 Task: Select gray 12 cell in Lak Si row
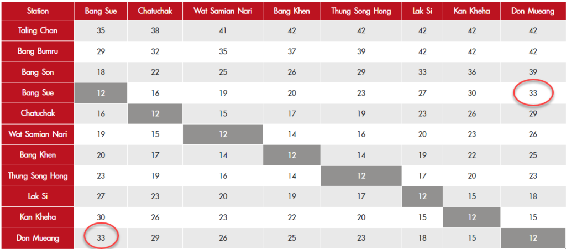pos(423,196)
